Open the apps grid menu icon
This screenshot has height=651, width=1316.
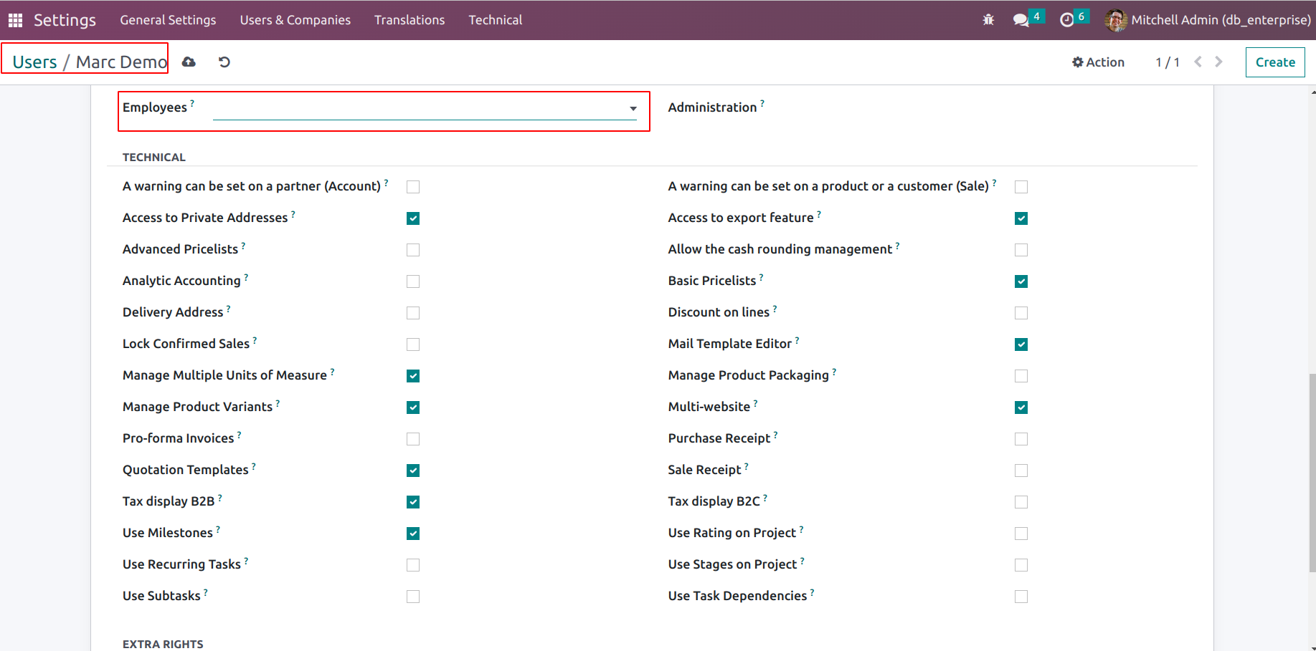click(15, 20)
